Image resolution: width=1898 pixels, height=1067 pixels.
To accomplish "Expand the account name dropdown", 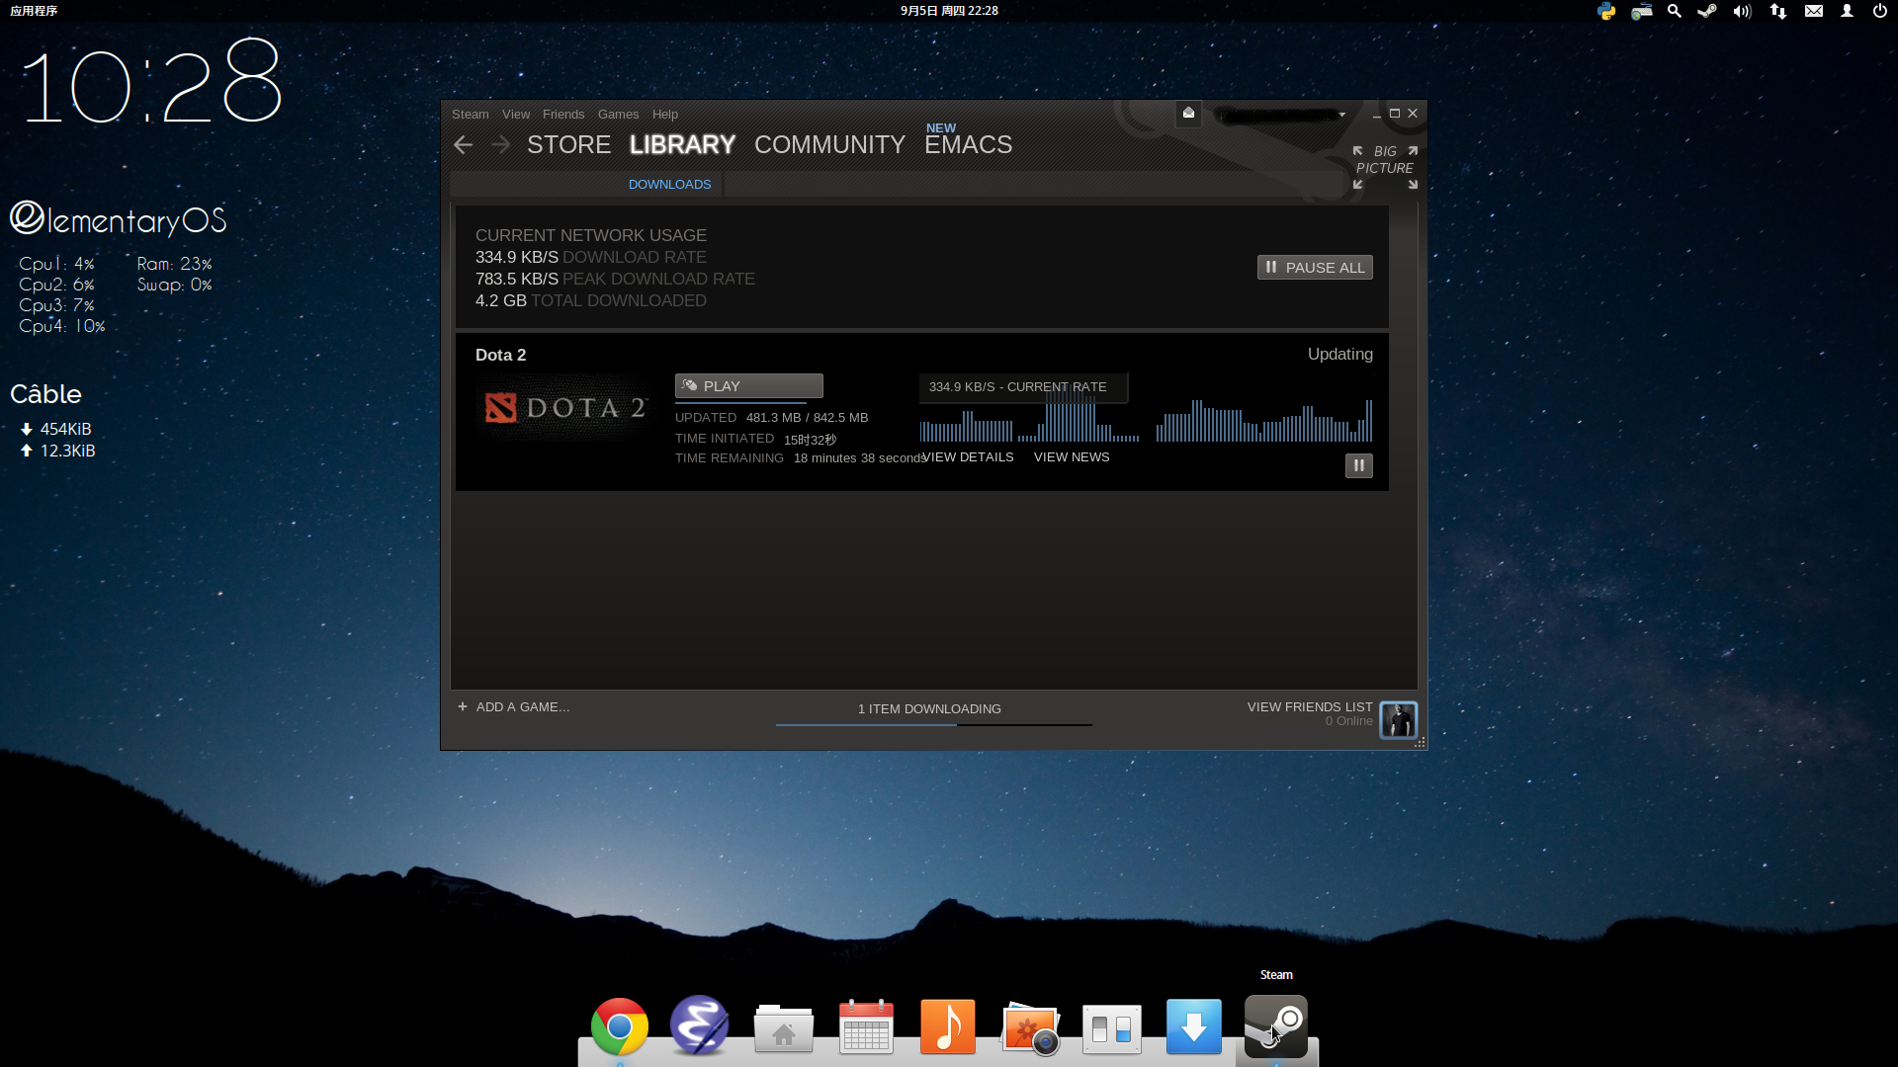I will 1341,115.
